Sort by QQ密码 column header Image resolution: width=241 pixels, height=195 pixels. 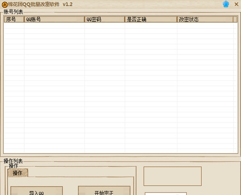click(x=104, y=19)
